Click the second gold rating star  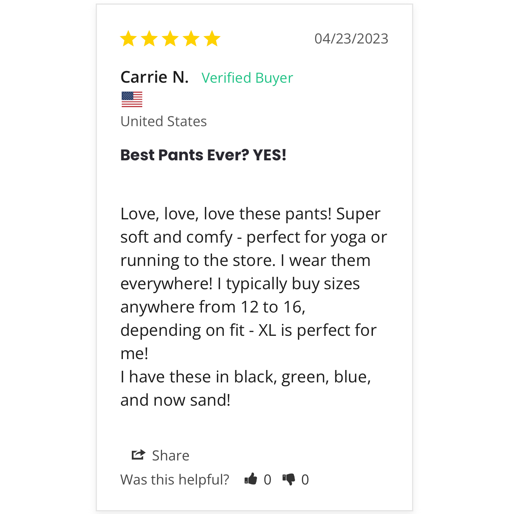point(149,38)
